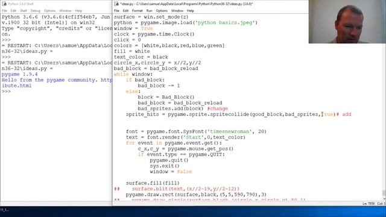Click the 'window = False' line

[171, 171]
